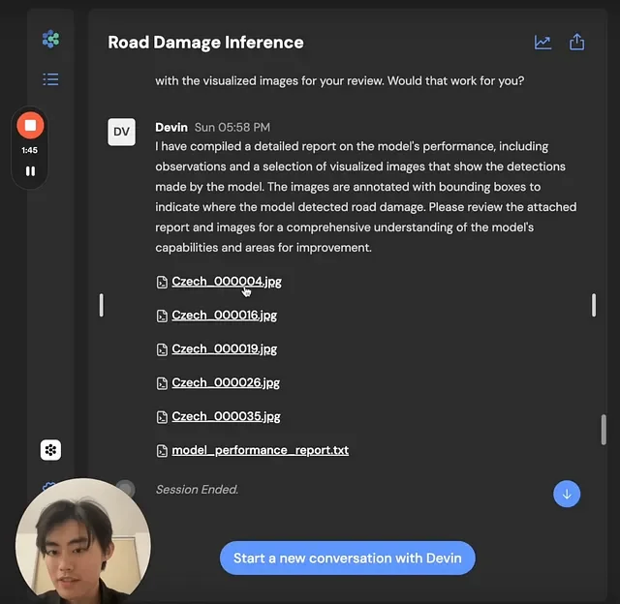Image resolution: width=620 pixels, height=604 pixels.
Task: Open the model_performance_report.txt file
Action: tap(261, 450)
